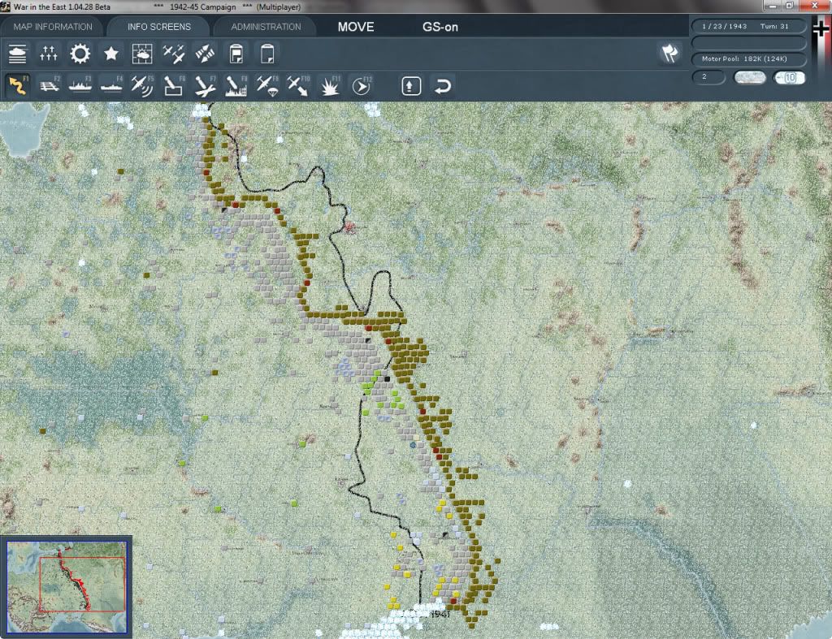Select the F5 air recon mode
The height and width of the screenshot is (639, 832).
click(x=142, y=85)
